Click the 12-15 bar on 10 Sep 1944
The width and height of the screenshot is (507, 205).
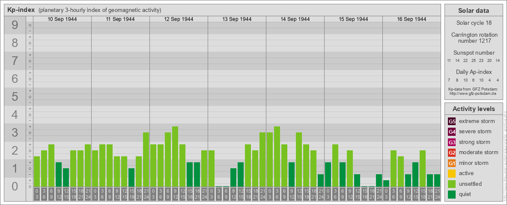pyautogui.click(x=66, y=178)
